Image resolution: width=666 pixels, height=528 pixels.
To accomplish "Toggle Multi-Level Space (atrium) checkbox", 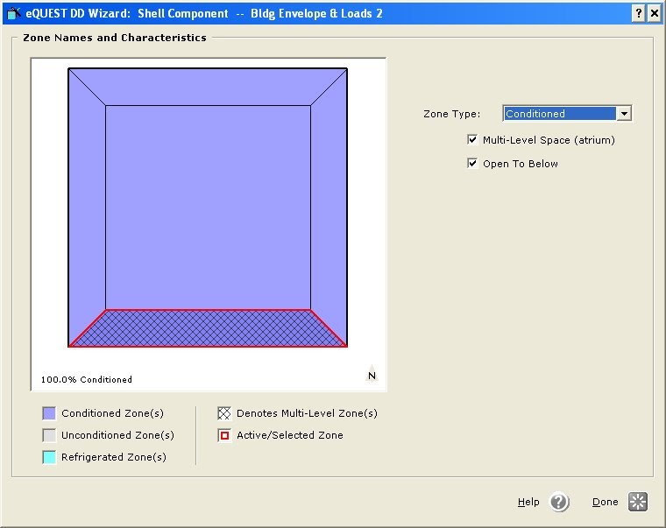I will pos(471,139).
